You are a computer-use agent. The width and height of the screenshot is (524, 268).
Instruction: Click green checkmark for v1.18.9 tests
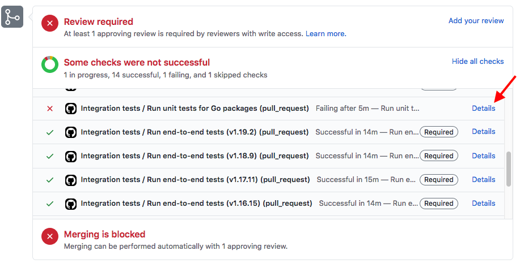[50, 156]
